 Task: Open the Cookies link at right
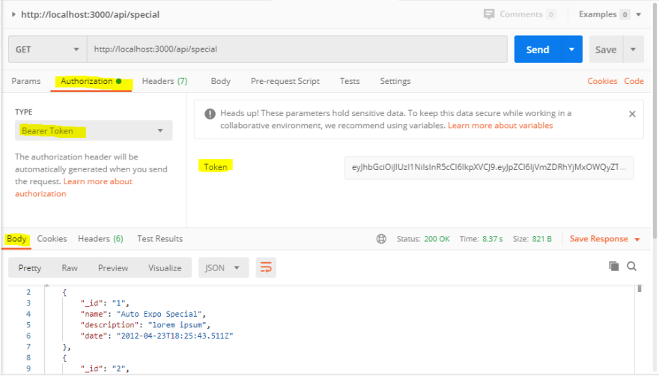(602, 81)
